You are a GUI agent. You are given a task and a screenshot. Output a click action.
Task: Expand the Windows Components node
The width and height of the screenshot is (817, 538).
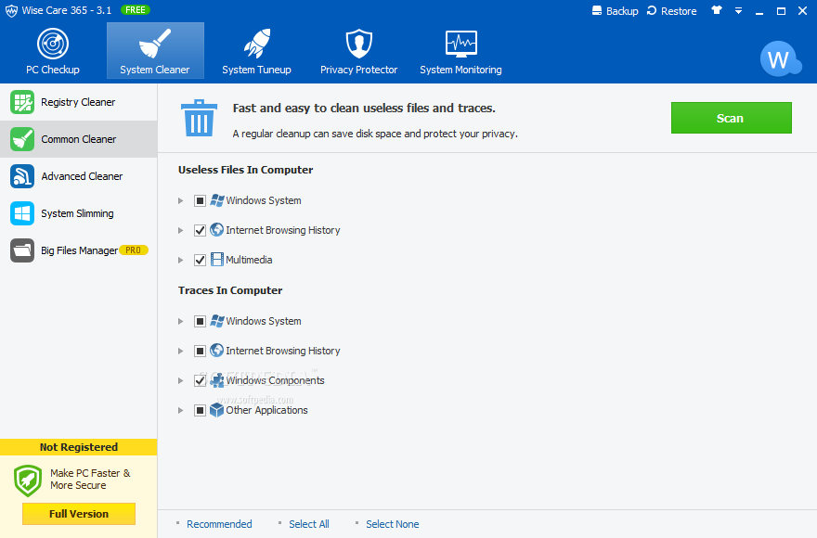click(x=180, y=380)
